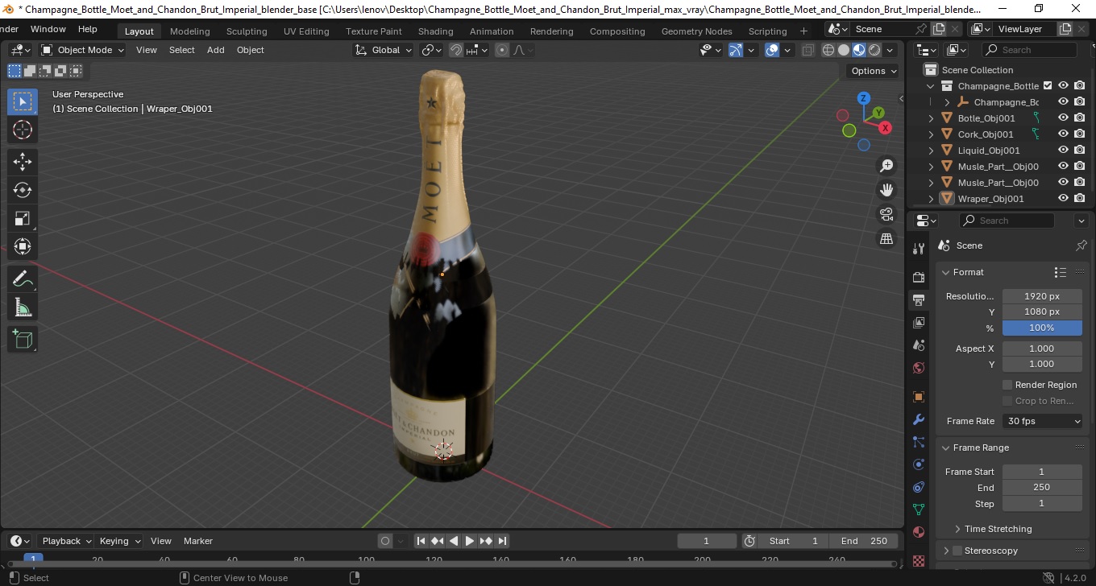Open the Object Data mesh tab
The height and width of the screenshot is (586, 1096).
pyautogui.click(x=919, y=510)
